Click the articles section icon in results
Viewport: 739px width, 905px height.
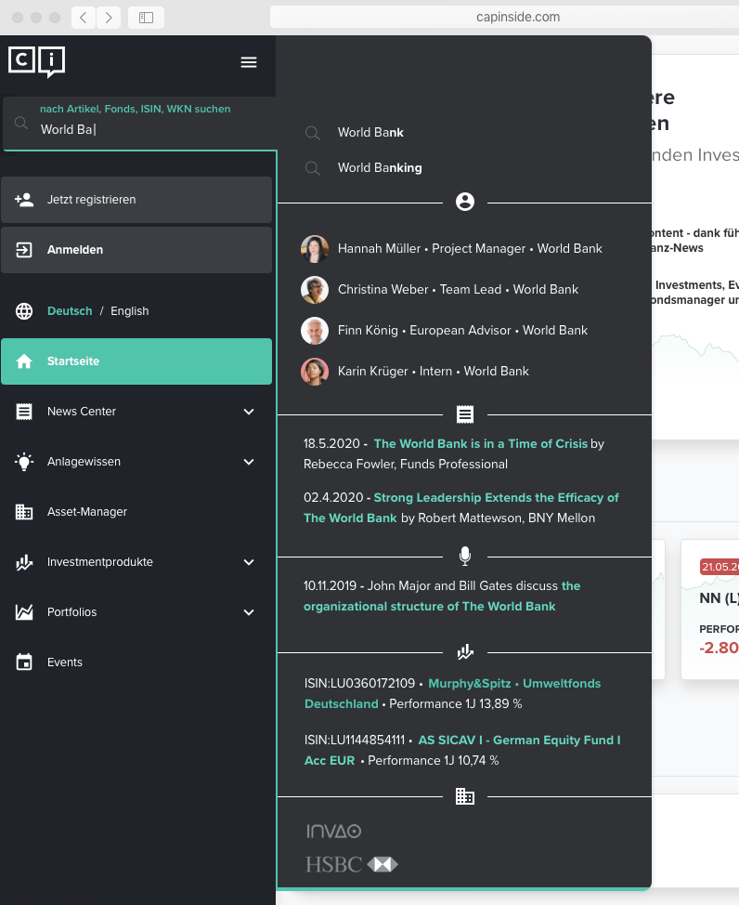pyautogui.click(x=465, y=414)
